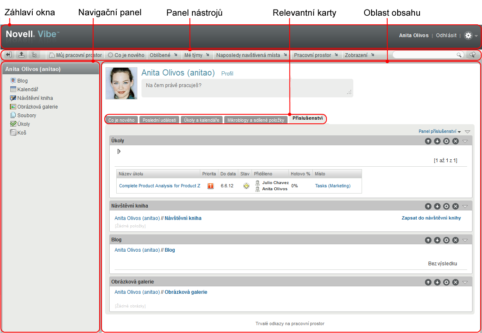Switch to Úkoly a kalendáře tab
The width and height of the screenshot is (482, 333).
pos(201,120)
